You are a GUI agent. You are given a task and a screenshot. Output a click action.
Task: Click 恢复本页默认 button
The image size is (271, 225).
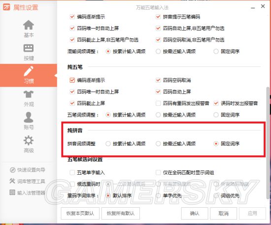(80, 213)
